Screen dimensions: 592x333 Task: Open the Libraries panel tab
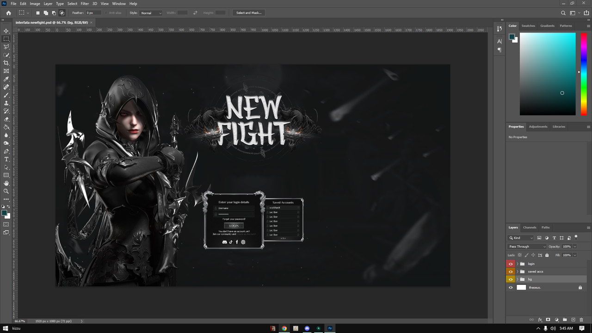pyautogui.click(x=559, y=127)
